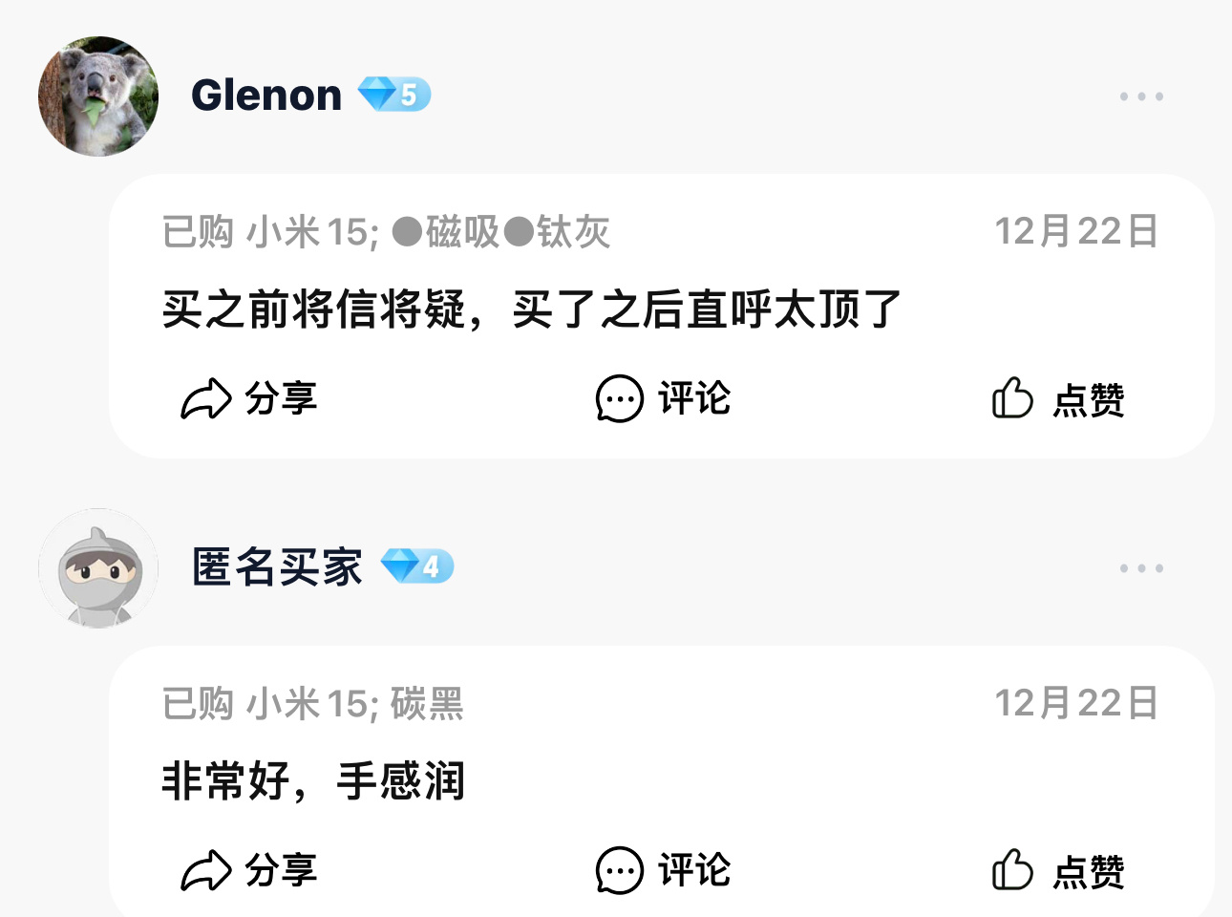This screenshot has height=917, width=1232.
Task: Click purchase info 小米15 磁吸 钛灰
Action: coord(386,232)
